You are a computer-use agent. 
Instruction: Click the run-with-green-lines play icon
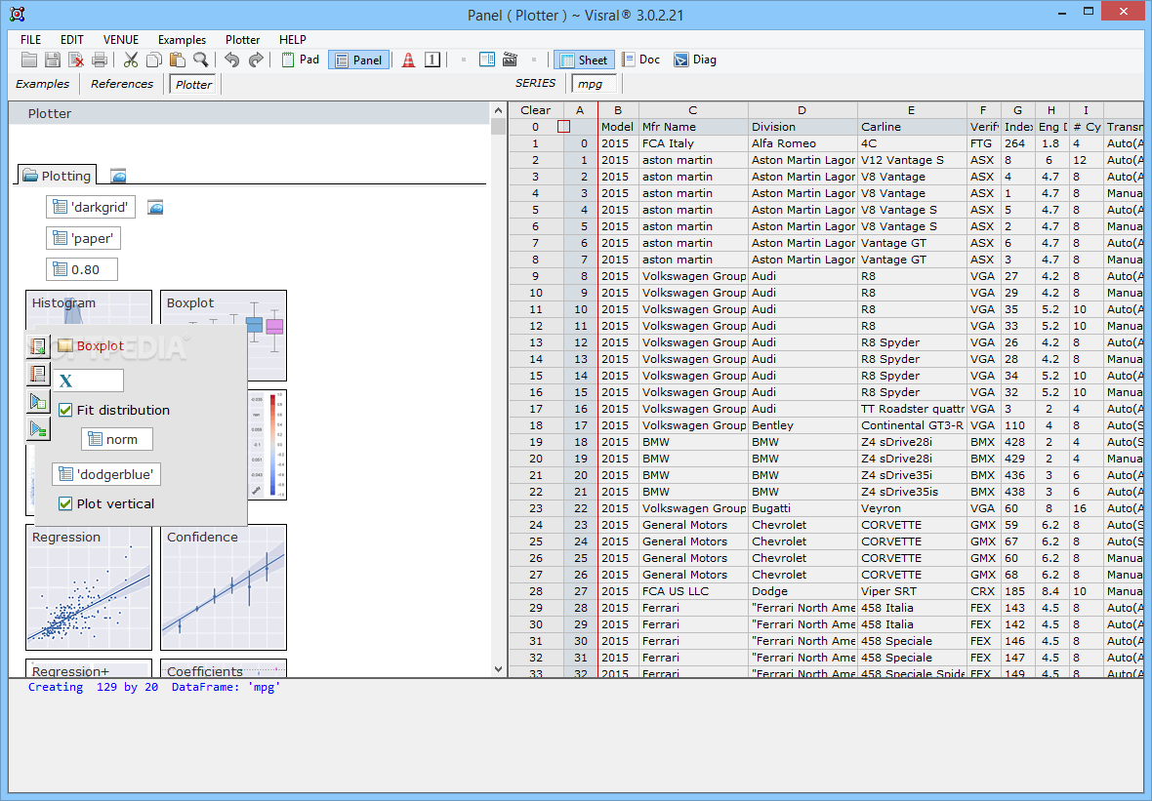[x=37, y=428]
